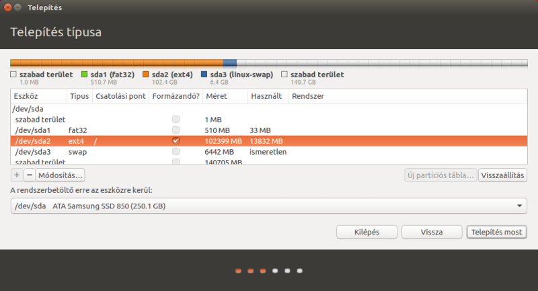Screen dimensions: 538x291
Task: Click the Módosítás... button
Action: click(61, 175)
